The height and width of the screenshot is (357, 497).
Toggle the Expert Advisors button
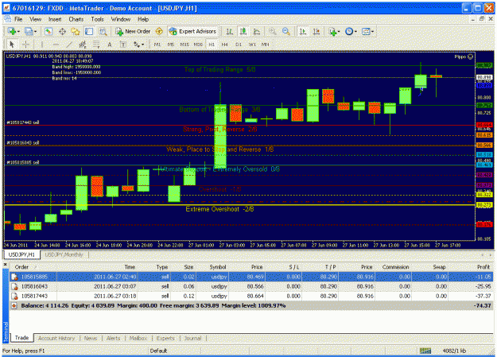click(x=192, y=31)
